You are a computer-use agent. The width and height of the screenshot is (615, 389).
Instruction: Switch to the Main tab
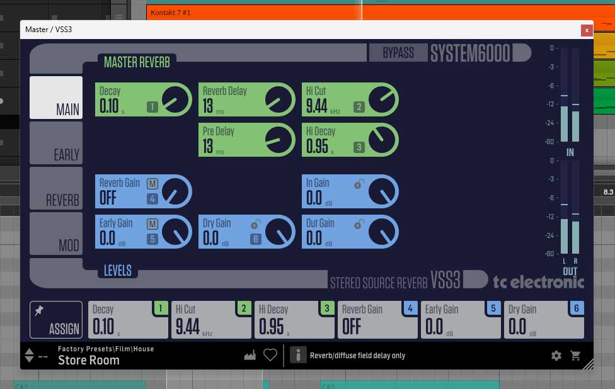coord(56,98)
